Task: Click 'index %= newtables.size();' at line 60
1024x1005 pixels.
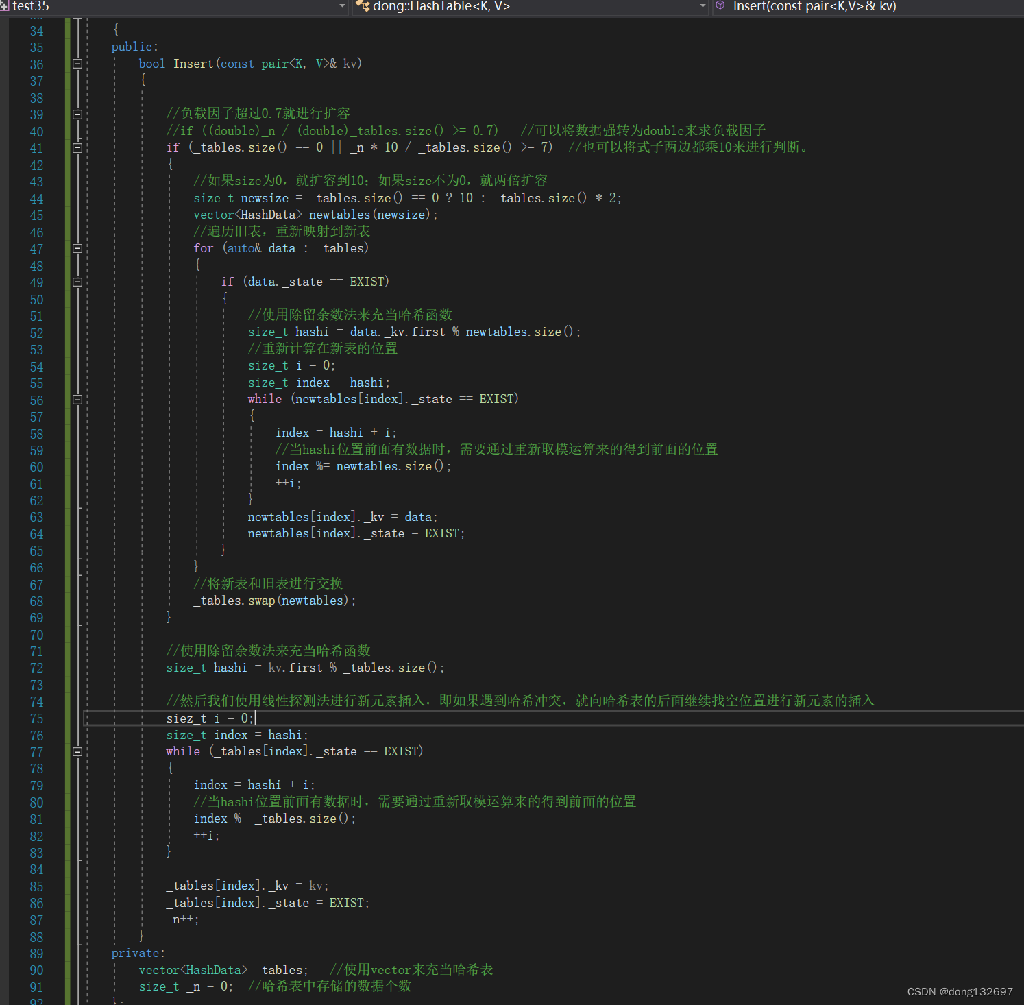Action: (x=363, y=466)
